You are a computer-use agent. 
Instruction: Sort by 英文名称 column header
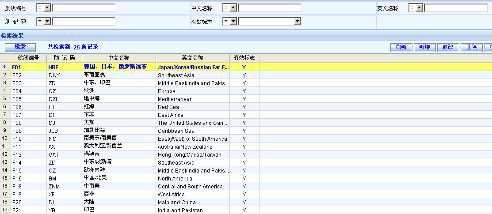tap(192, 58)
